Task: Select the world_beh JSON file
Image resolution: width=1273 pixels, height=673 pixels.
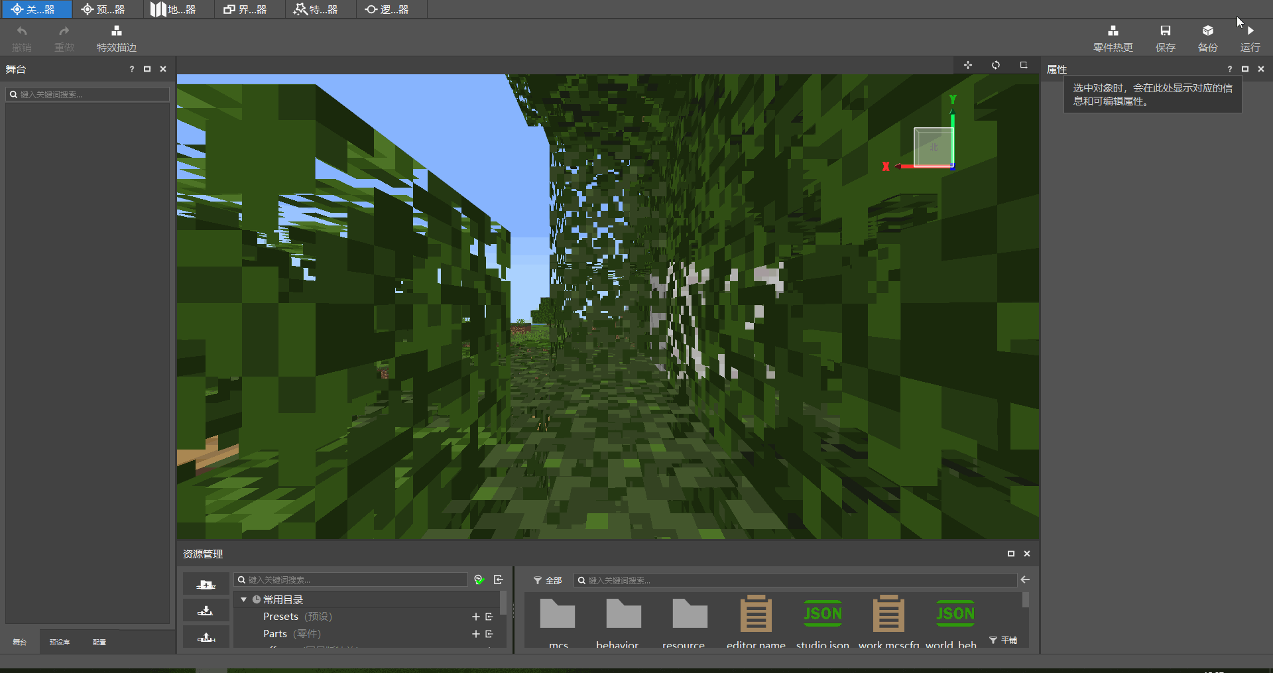Action: click(x=955, y=623)
